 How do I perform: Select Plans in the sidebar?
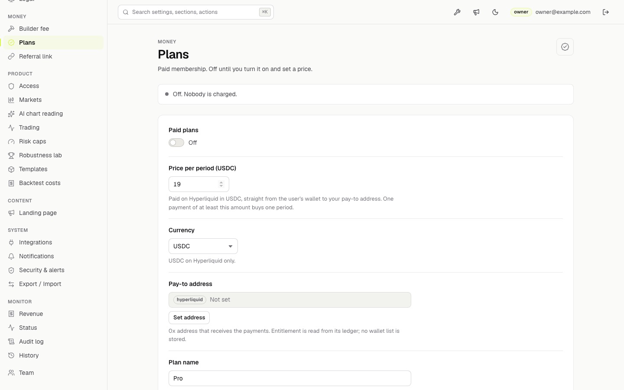54,42
